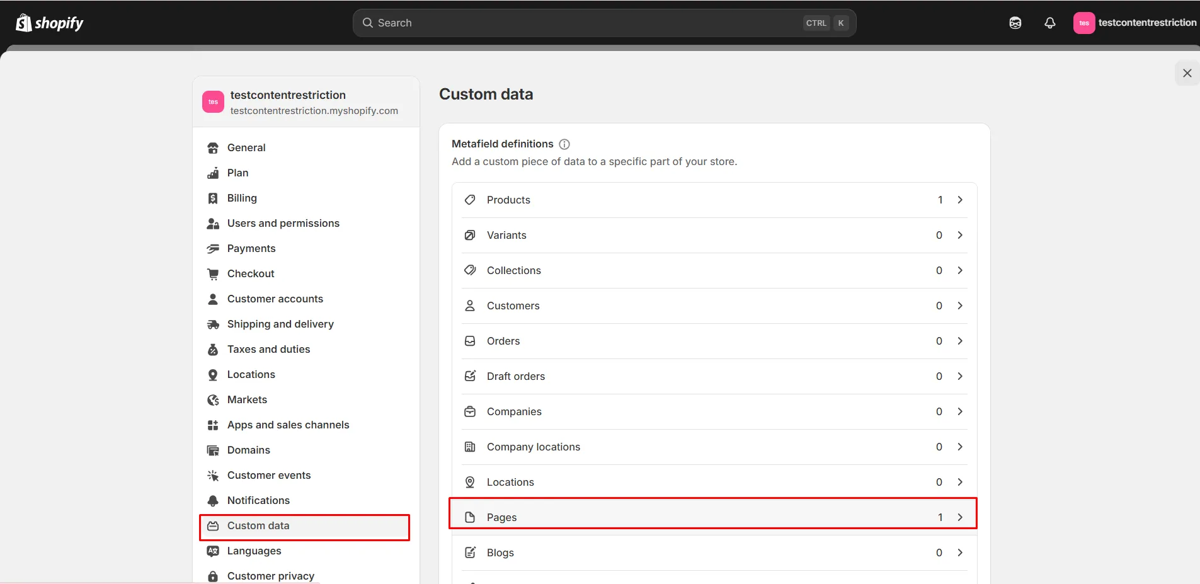Open Notifications settings

pos(306,500)
